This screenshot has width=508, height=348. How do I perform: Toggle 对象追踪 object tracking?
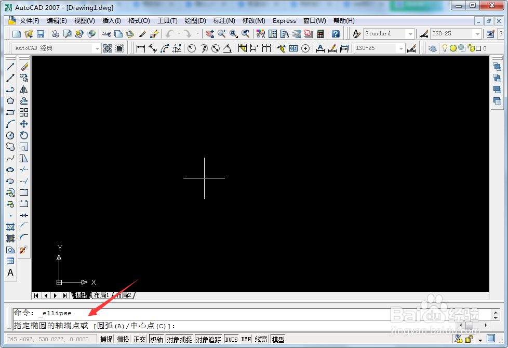(x=208, y=339)
